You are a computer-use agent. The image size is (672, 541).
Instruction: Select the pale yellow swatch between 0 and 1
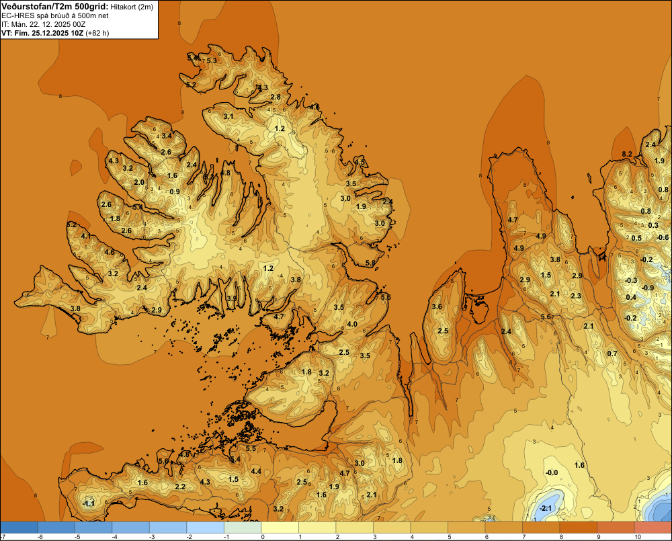(x=280, y=528)
